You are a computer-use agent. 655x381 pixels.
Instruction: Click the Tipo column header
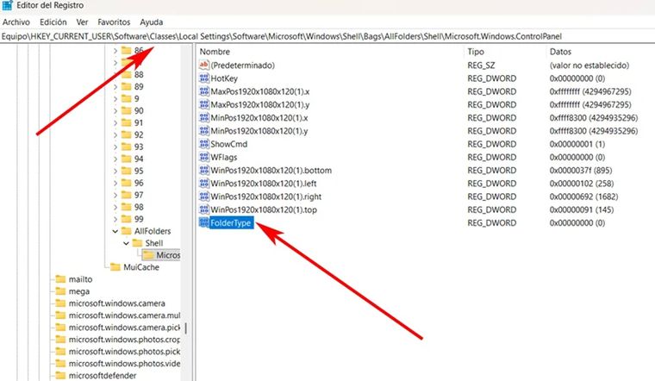pos(476,52)
